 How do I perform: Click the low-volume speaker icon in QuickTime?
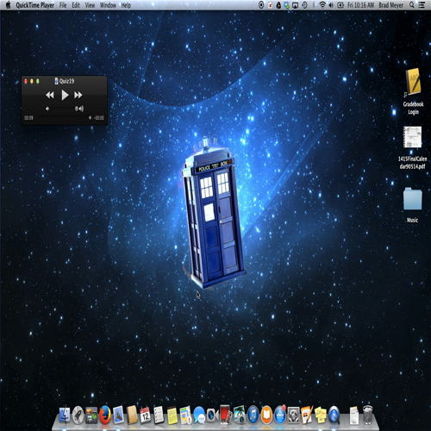[x=47, y=109]
